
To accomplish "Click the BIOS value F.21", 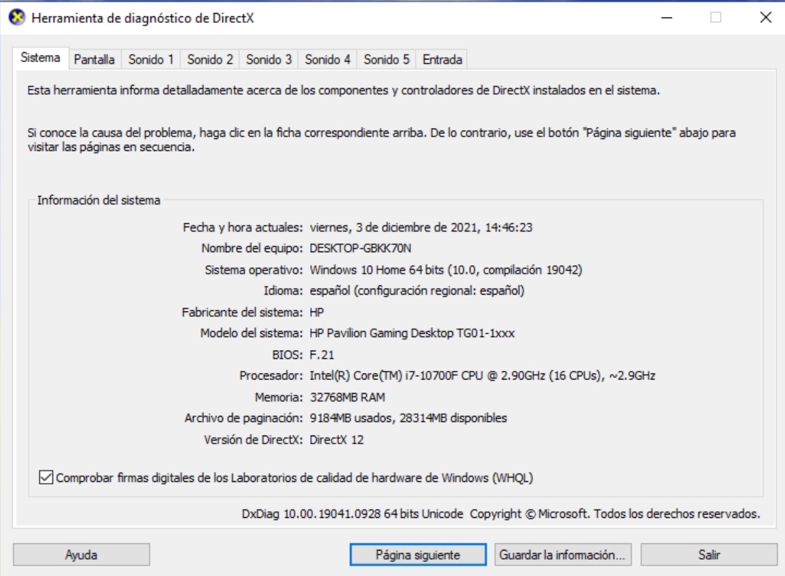I will (x=322, y=355).
